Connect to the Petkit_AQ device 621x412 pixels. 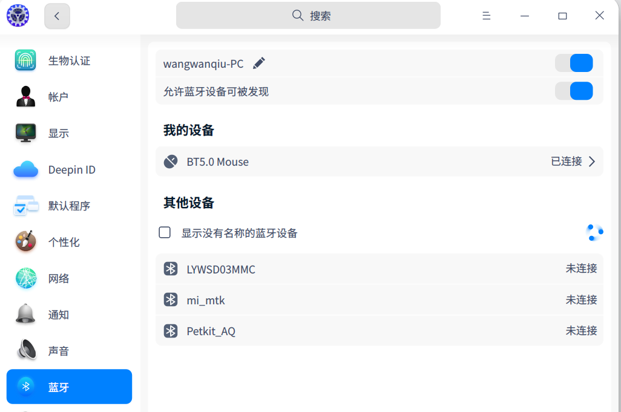click(379, 330)
